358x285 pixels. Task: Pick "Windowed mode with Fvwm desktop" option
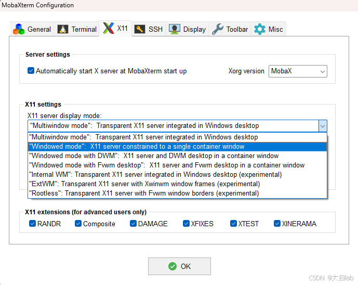click(x=177, y=165)
